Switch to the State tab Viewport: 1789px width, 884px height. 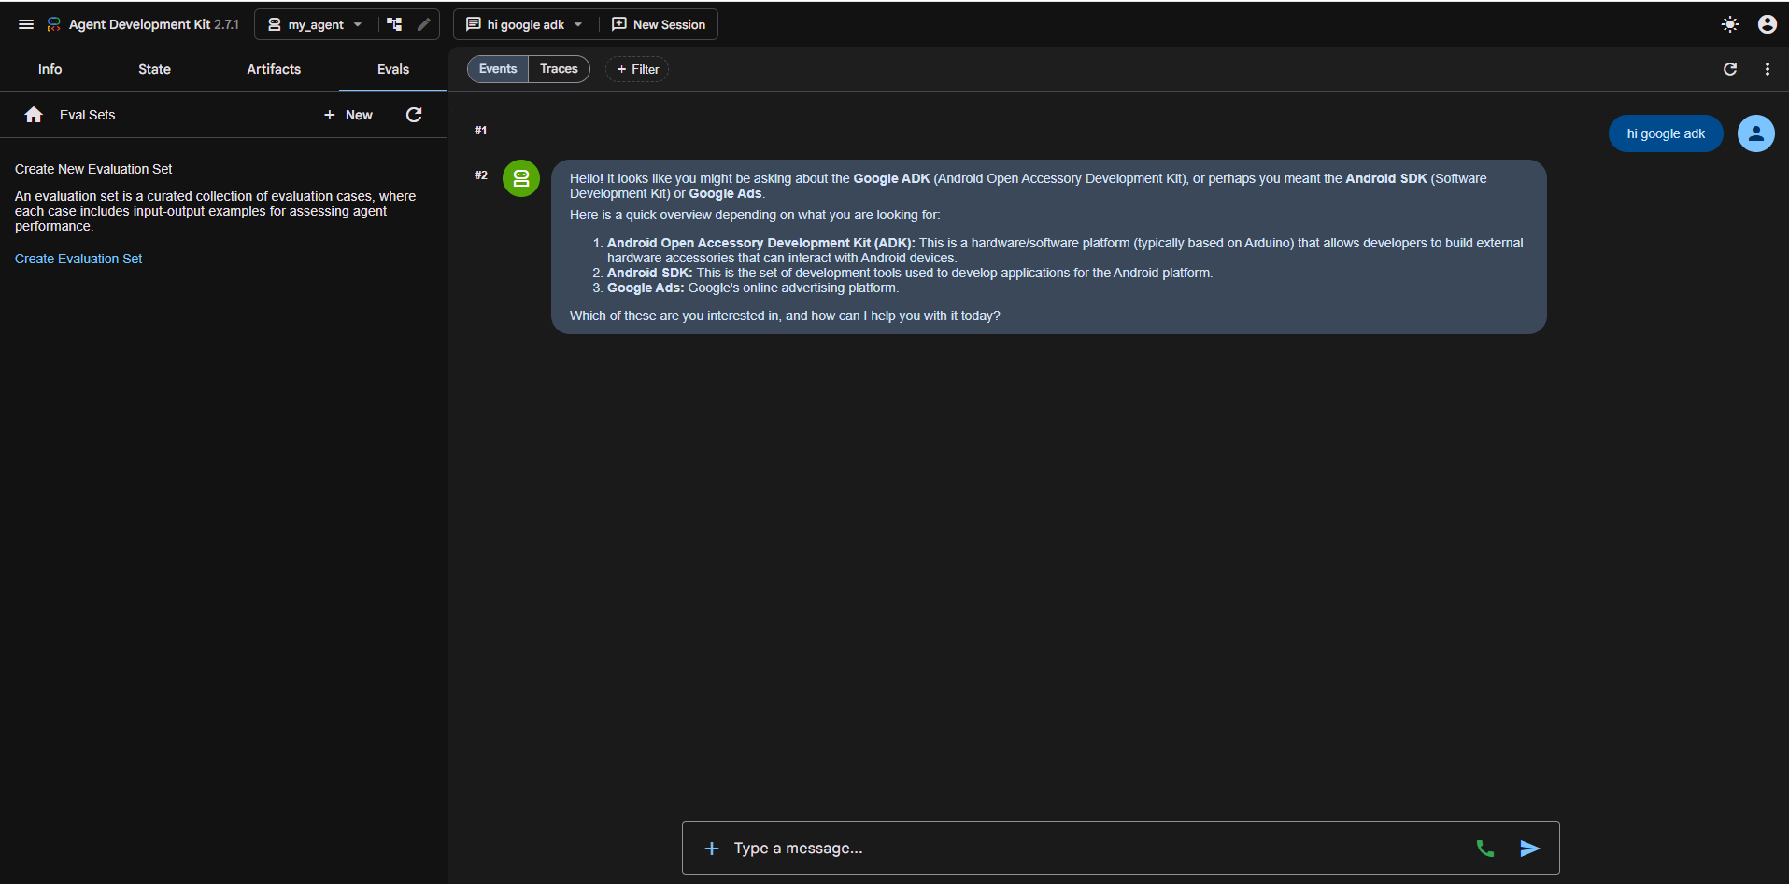[x=154, y=69]
